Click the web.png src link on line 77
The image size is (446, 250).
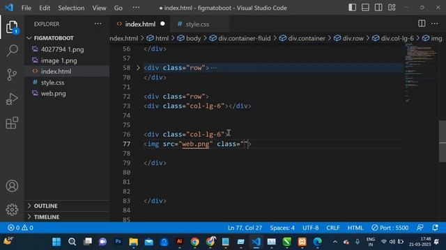[196, 144]
